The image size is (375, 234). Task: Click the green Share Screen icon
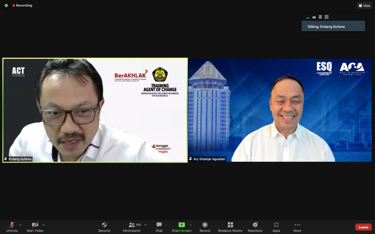[182, 225]
